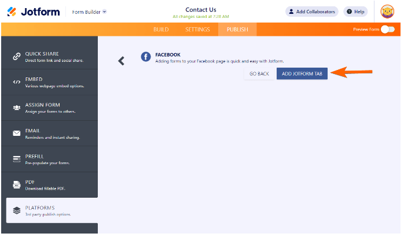The height and width of the screenshot is (237, 404).
Task: Click the PDF document icon
Action: tap(17, 185)
